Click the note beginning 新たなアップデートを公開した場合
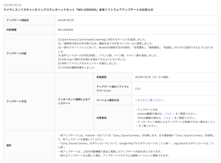Viewport: 221px width, 163px height. click(113, 155)
